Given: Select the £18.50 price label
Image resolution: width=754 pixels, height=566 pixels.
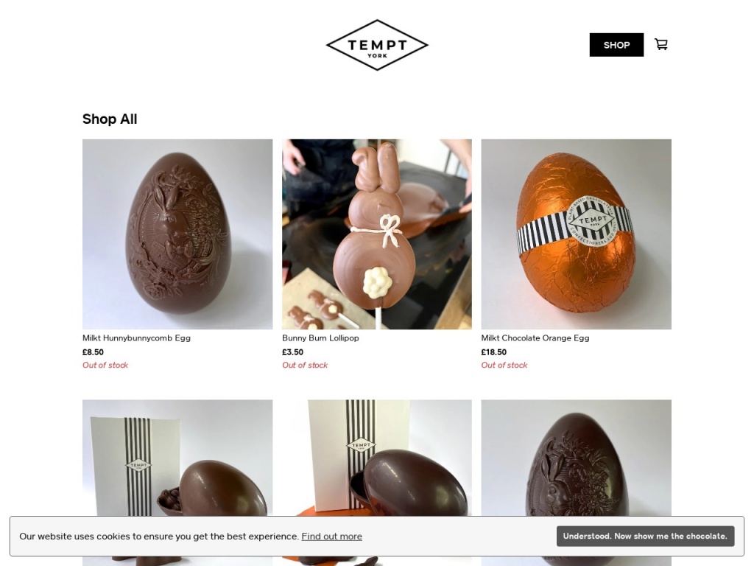Looking at the screenshot, I should pos(494,352).
